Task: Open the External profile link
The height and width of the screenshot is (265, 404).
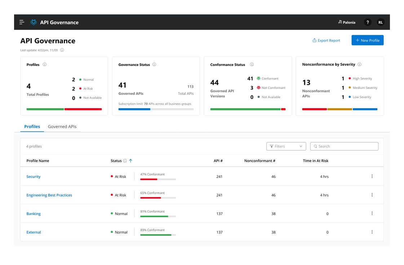Action: 34,232
